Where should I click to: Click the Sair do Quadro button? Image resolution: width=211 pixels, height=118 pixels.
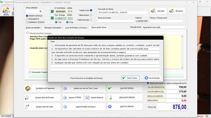pos(153,78)
